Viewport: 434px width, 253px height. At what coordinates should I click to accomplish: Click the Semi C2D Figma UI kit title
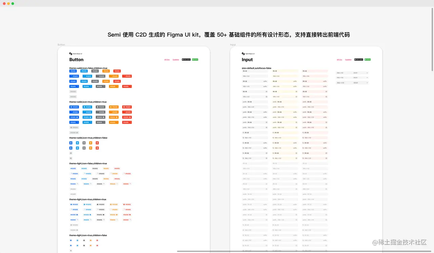click(x=229, y=35)
